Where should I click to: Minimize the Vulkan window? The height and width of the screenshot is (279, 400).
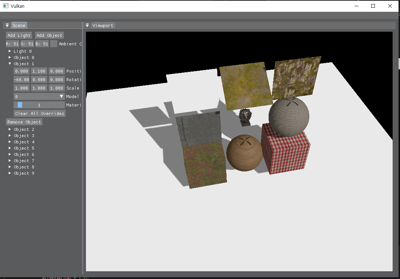click(x=356, y=6)
